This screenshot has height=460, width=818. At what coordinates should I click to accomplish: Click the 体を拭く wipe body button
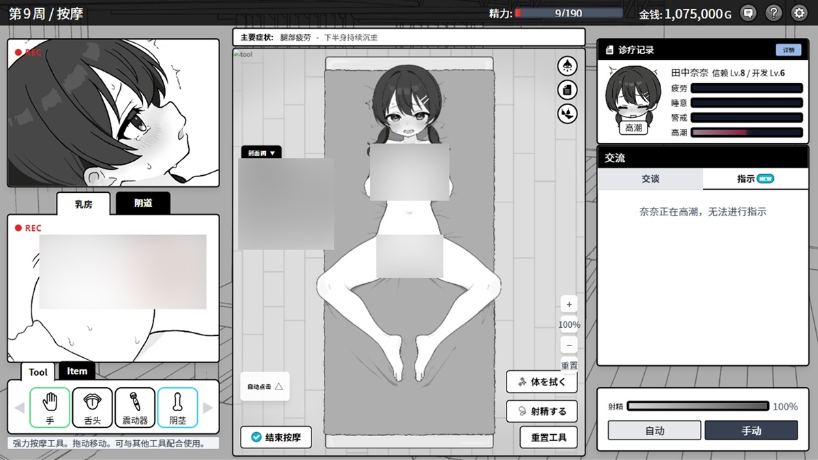pos(542,382)
